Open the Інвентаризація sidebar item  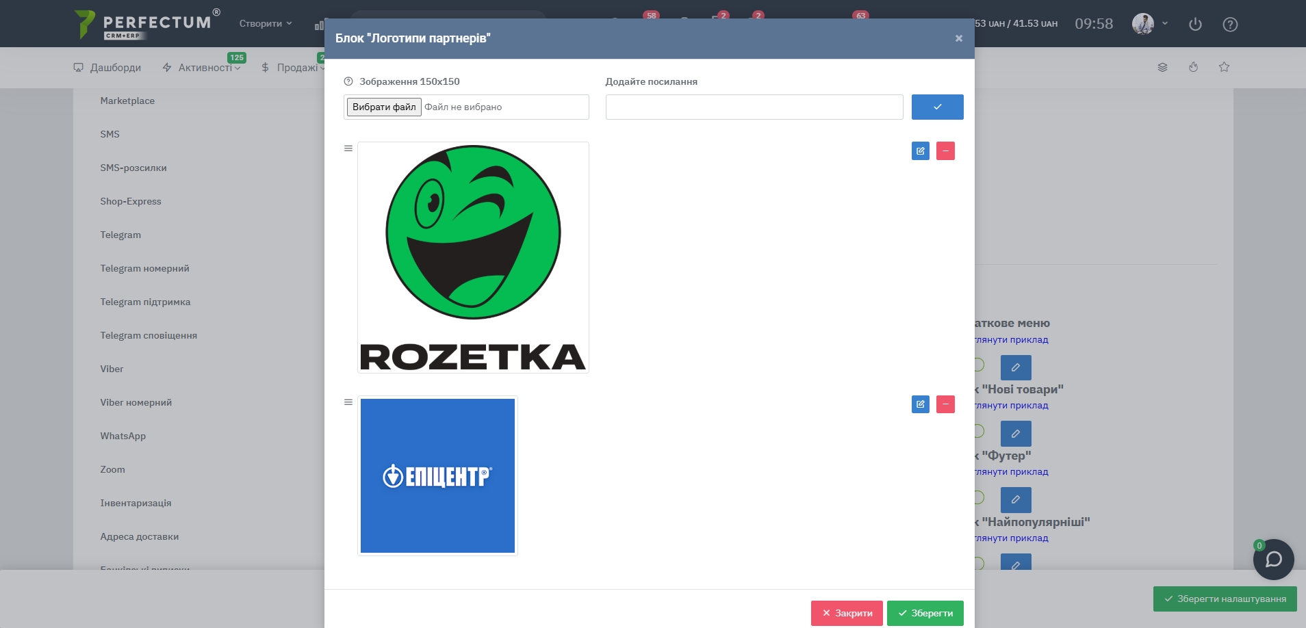[136, 503]
